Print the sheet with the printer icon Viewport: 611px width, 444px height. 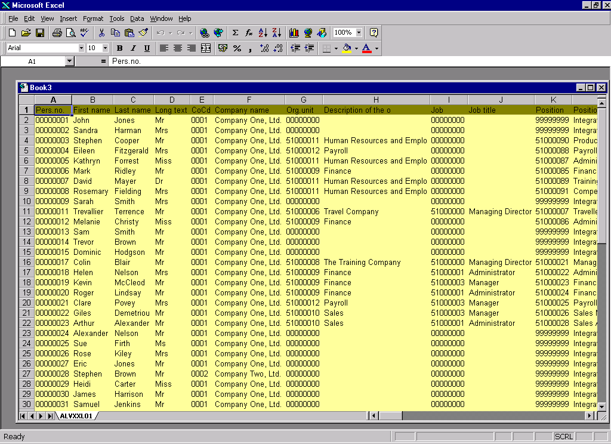(x=57, y=33)
